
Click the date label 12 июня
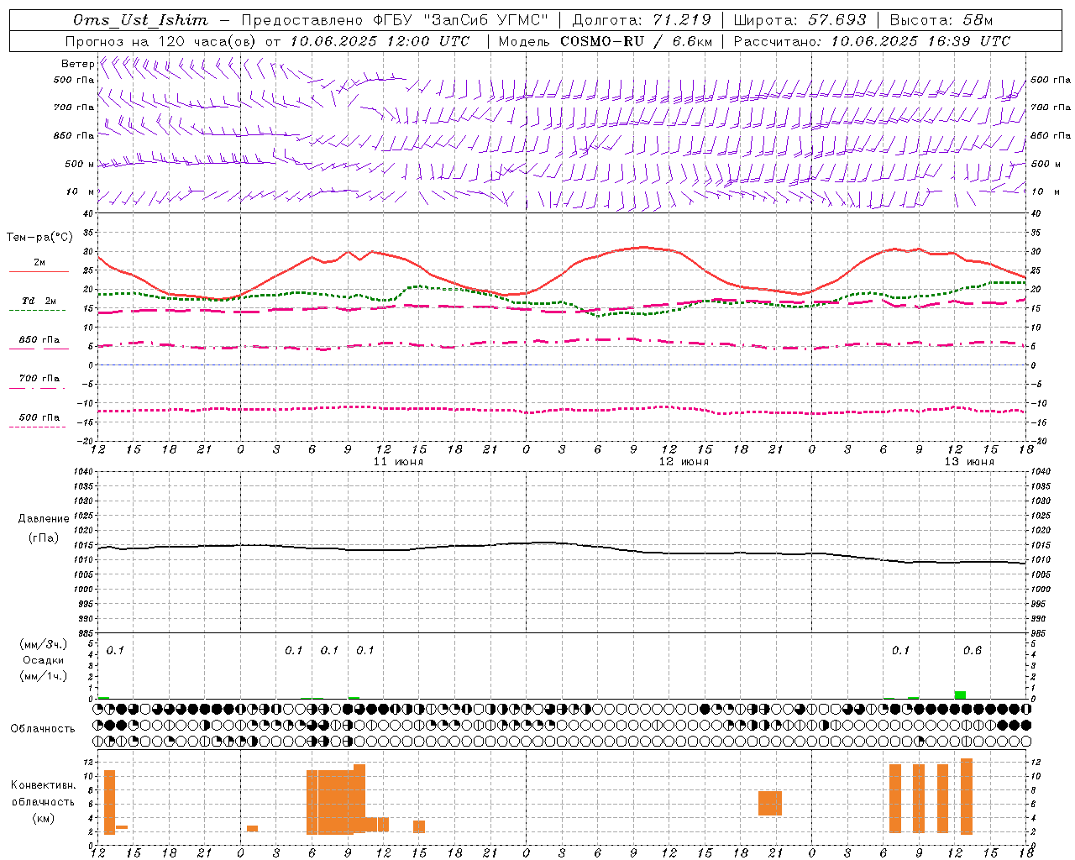pyautogui.click(x=684, y=462)
